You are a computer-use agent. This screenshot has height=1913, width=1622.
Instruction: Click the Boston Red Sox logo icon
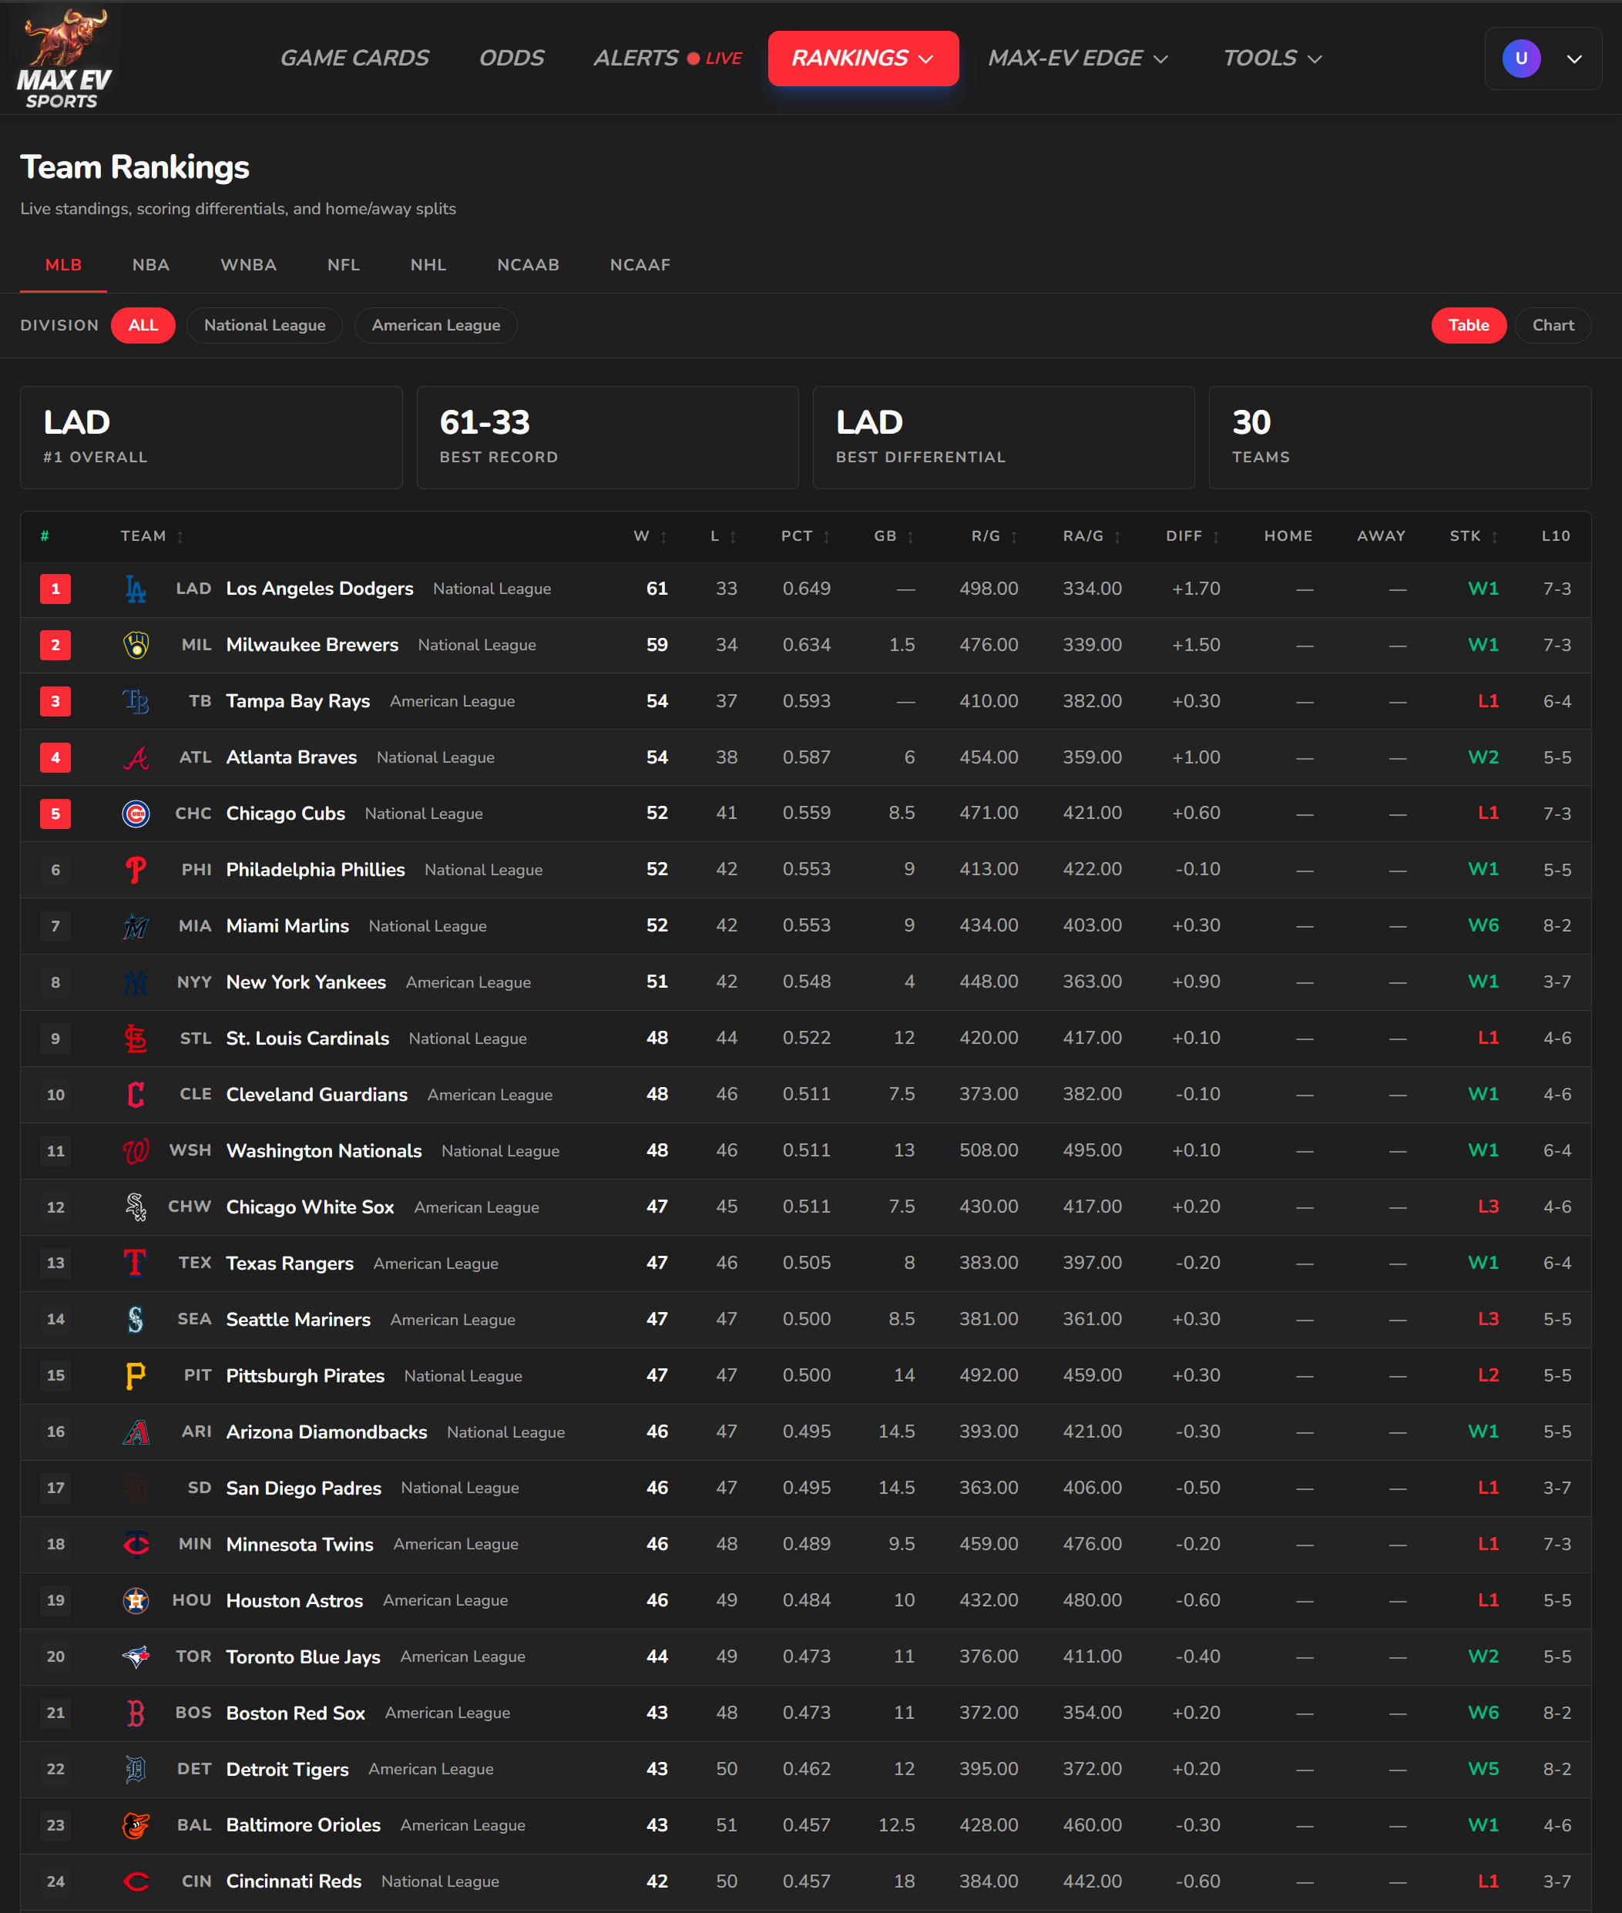(x=136, y=1713)
